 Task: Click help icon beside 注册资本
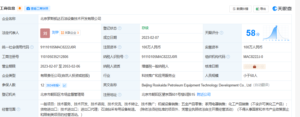[119, 47]
